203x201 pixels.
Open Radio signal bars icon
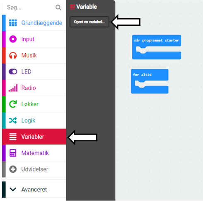click(x=13, y=88)
